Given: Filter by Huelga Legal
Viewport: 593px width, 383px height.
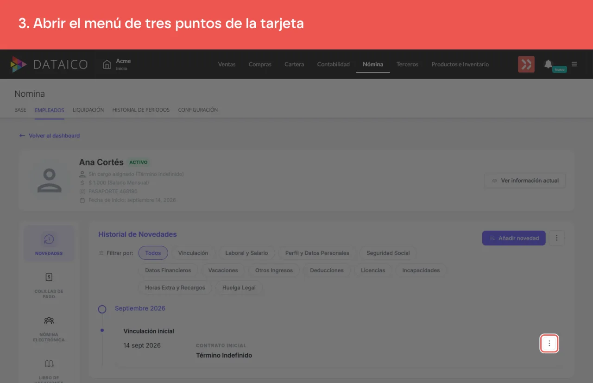Looking at the screenshot, I should click(x=239, y=287).
